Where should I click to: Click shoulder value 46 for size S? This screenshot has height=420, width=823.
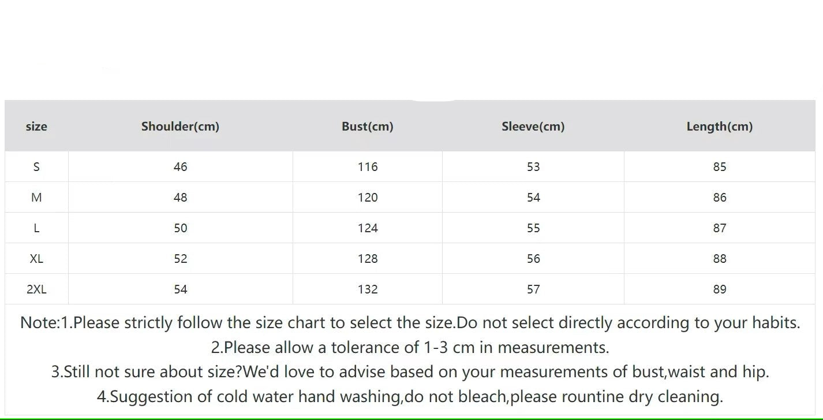pos(180,167)
